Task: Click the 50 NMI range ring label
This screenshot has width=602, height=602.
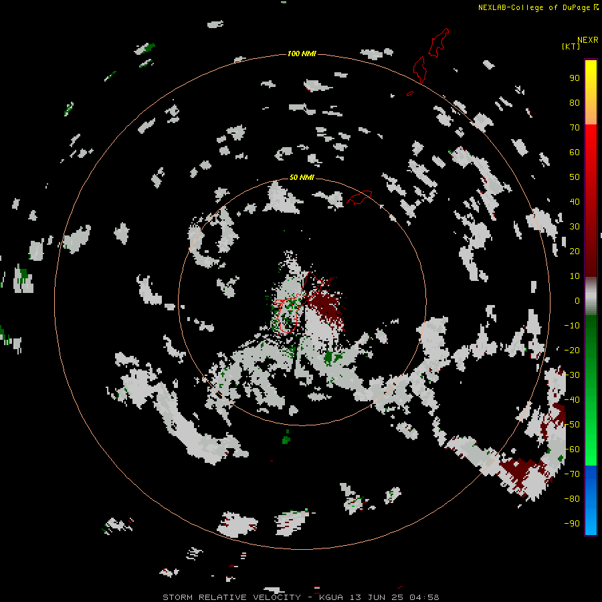Action: (302, 177)
